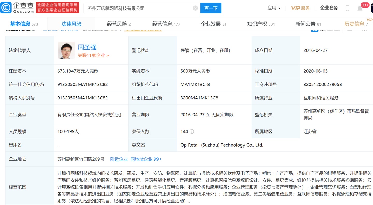Click the 查一下 search button
Screen dimensions: 373x205
tap(211, 8)
